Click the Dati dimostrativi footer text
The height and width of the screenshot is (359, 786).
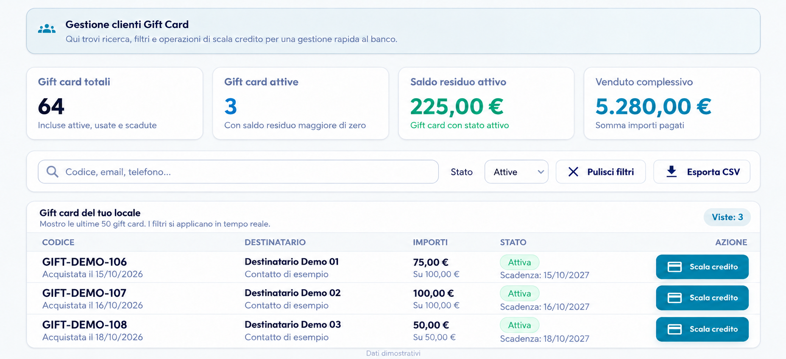point(393,353)
